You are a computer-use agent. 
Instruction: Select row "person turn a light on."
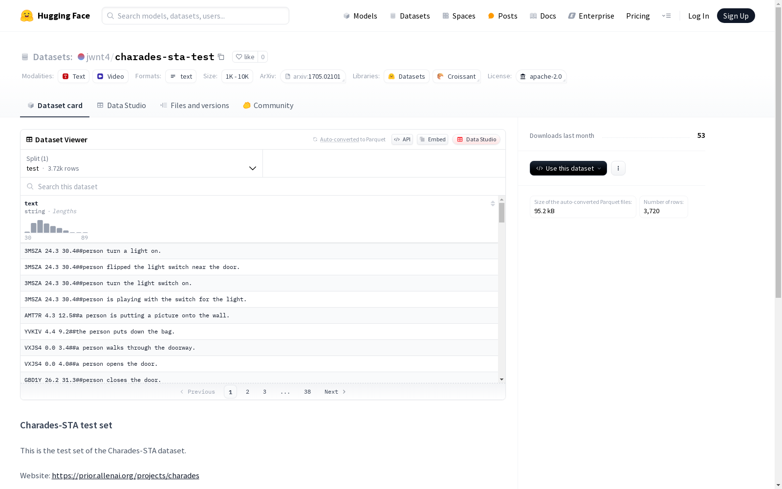(x=259, y=251)
